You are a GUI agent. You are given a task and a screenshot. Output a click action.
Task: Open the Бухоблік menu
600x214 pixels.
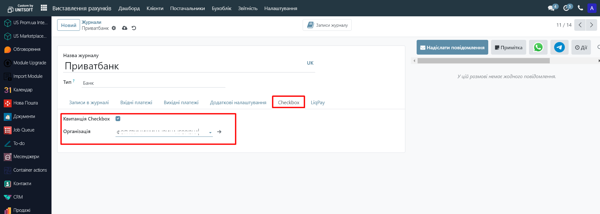(x=221, y=8)
